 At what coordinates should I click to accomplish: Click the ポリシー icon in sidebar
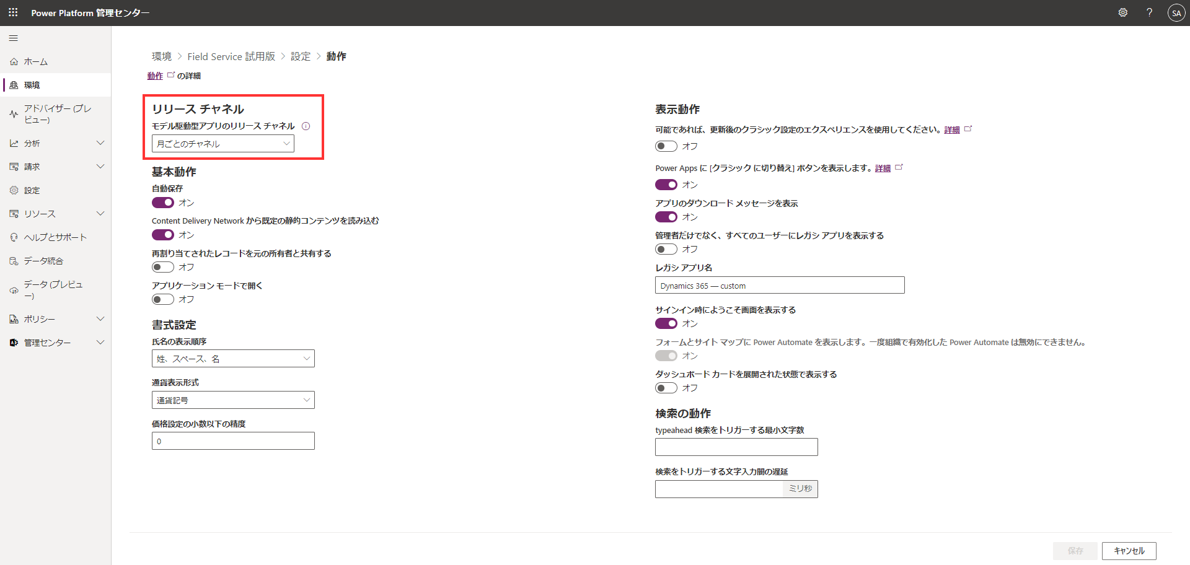[x=14, y=319]
